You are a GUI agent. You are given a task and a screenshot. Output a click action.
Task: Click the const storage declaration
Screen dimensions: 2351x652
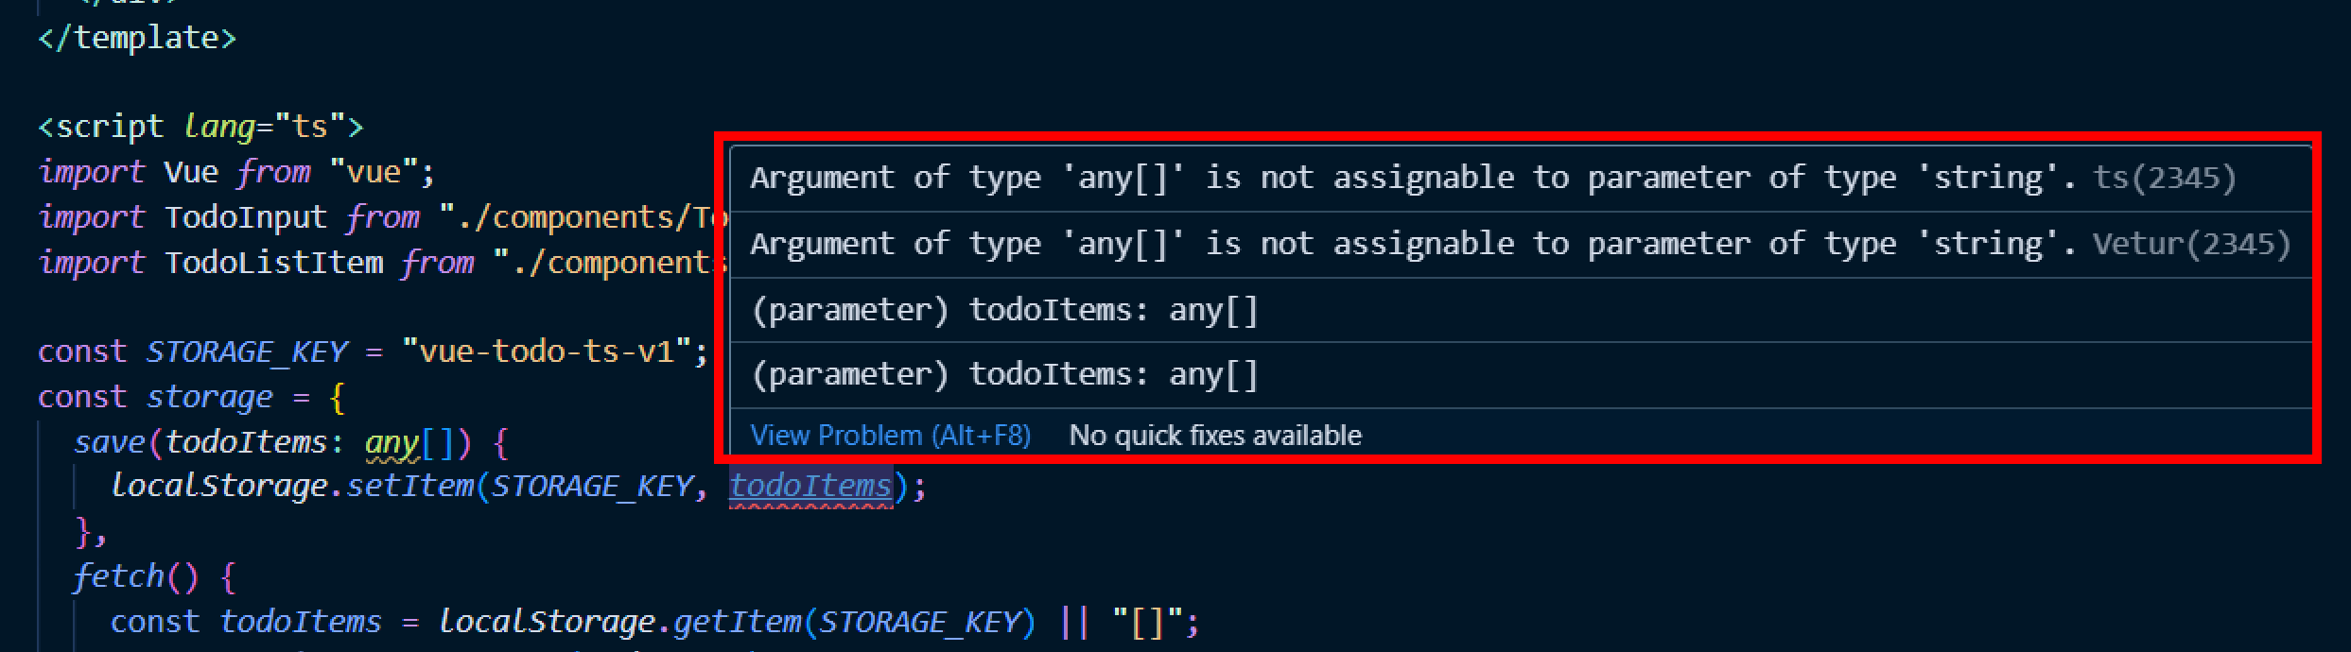click(191, 397)
